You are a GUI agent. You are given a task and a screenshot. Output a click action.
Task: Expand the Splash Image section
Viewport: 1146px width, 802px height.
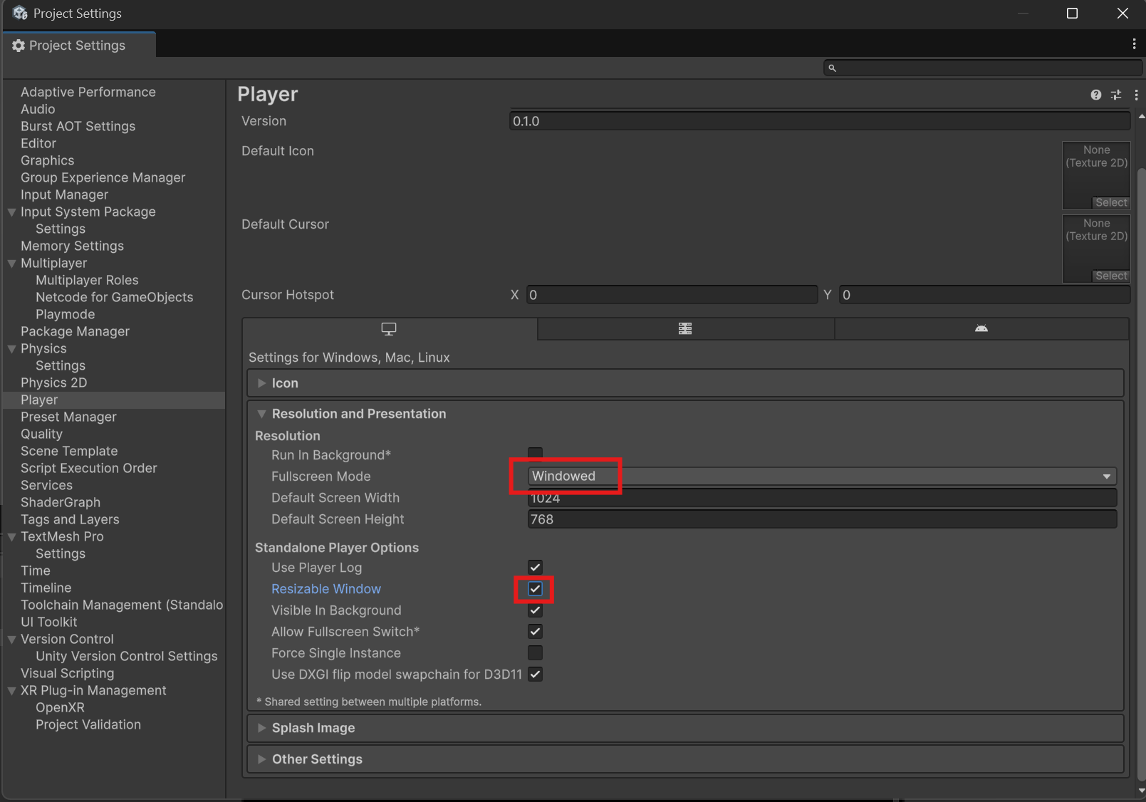313,728
